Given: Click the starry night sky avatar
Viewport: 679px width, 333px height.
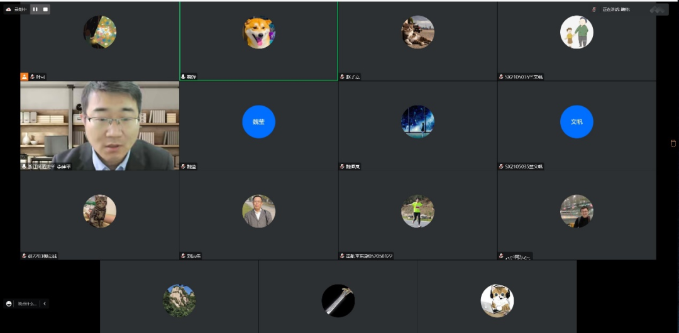Looking at the screenshot, I should (417, 122).
